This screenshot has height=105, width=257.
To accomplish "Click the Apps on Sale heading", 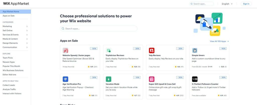I will tap(69, 41).
